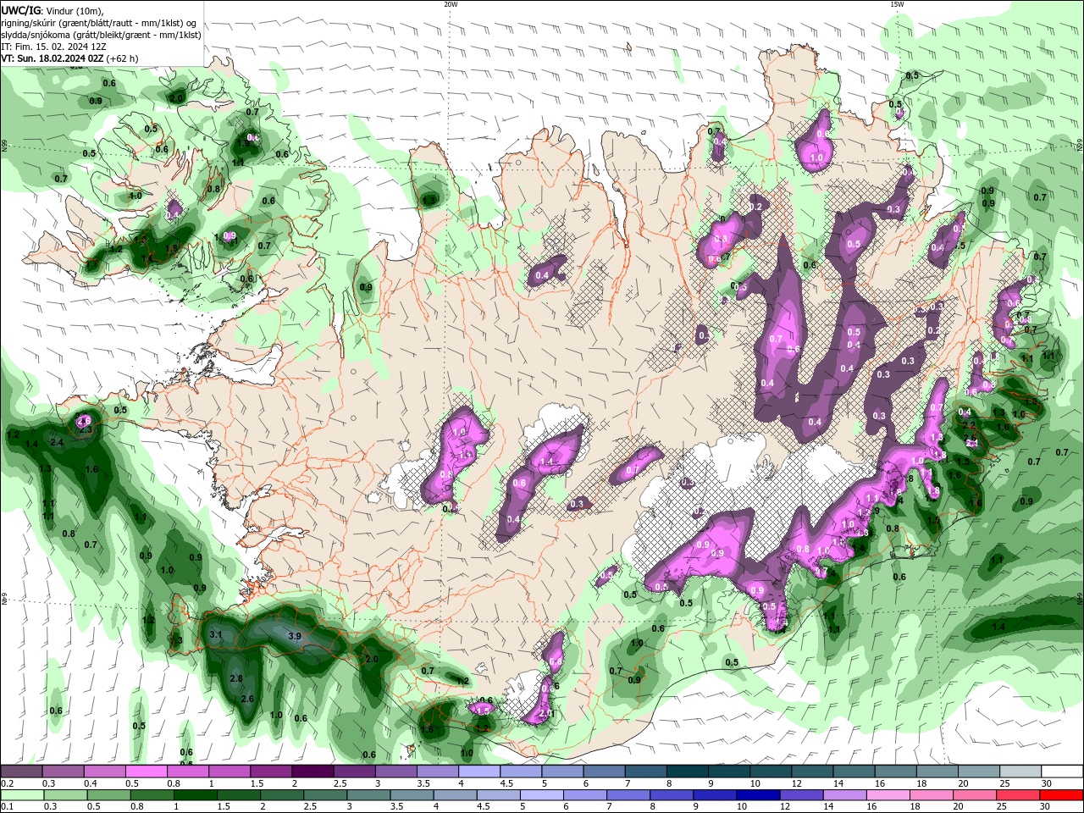Click the '3.1' rainfall value on the map
Image resolution: width=1084 pixels, height=813 pixels.
215,634
